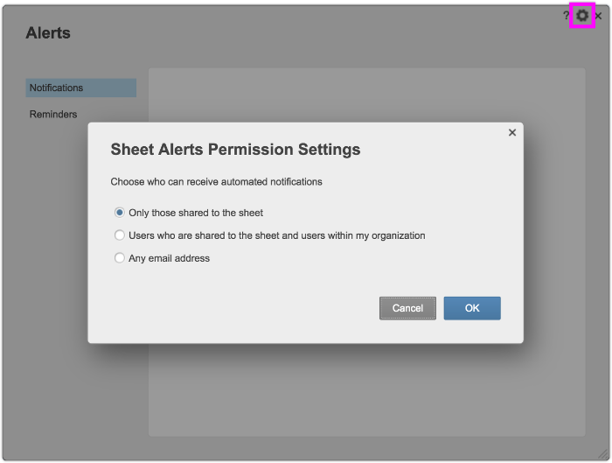The height and width of the screenshot is (463, 612).
Task: Click the 'Users who are shared to the sheet' label
Action: 277,235
